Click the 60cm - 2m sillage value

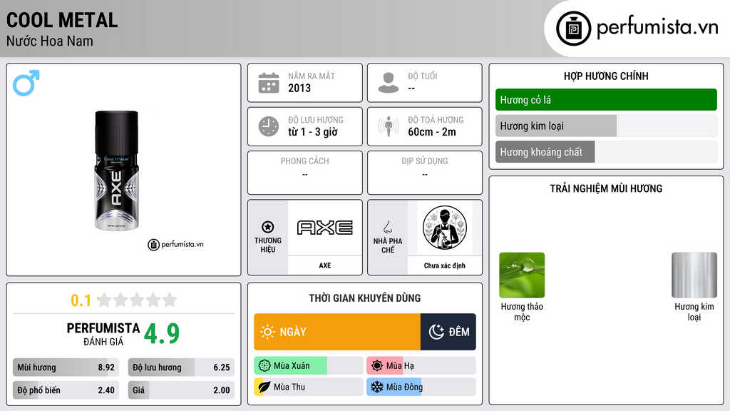(432, 132)
